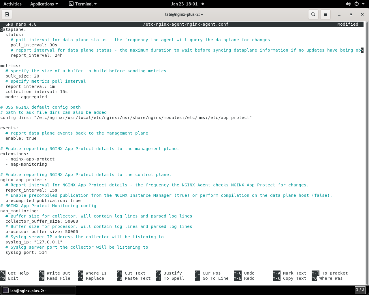This screenshot has width=369, height=295.
Task: Click the ^C Cur Pos shortcut
Action: (x=208, y=273)
